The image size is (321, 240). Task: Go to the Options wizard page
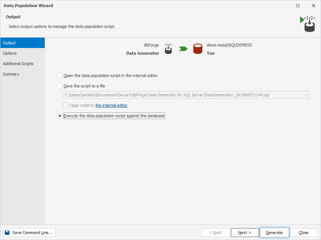tap(22, 53)
